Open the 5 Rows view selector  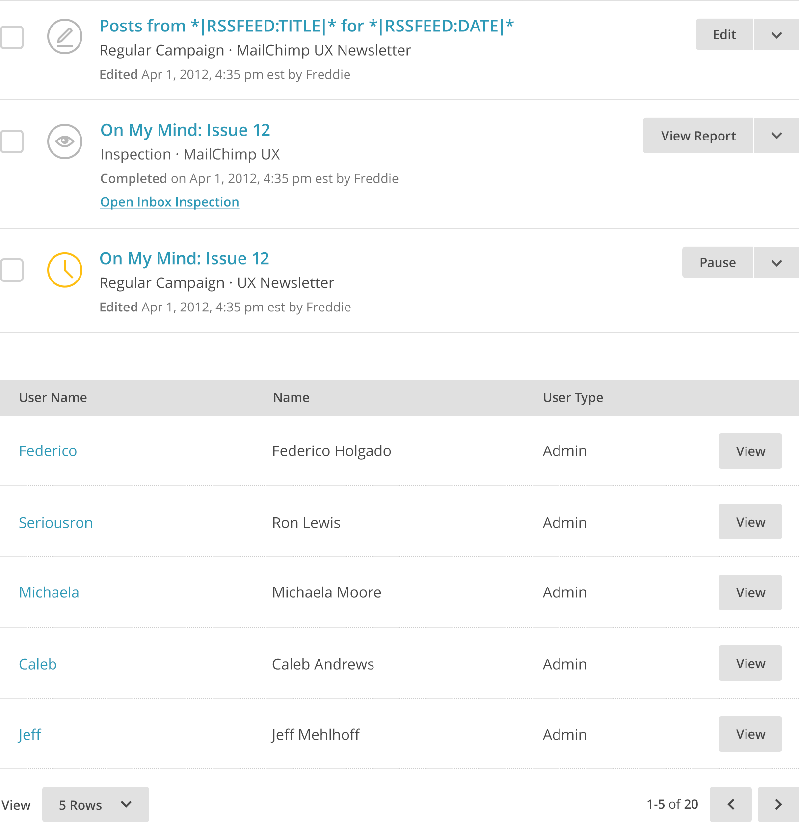point(96,805)
